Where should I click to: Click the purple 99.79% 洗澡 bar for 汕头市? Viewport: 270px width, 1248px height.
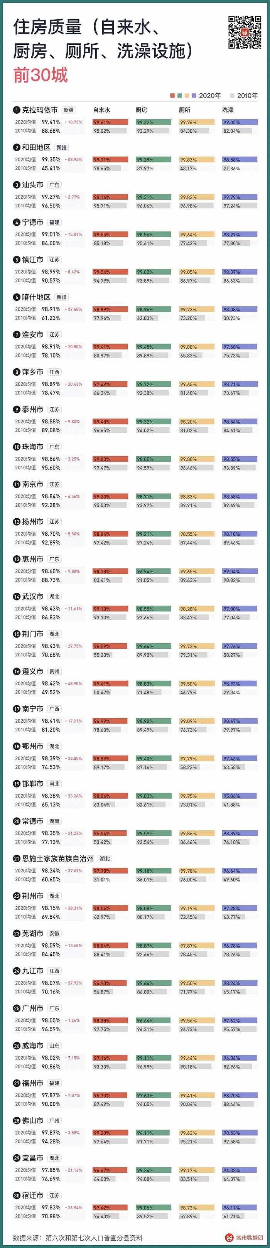pyautogui.click(x=240, y=197)
